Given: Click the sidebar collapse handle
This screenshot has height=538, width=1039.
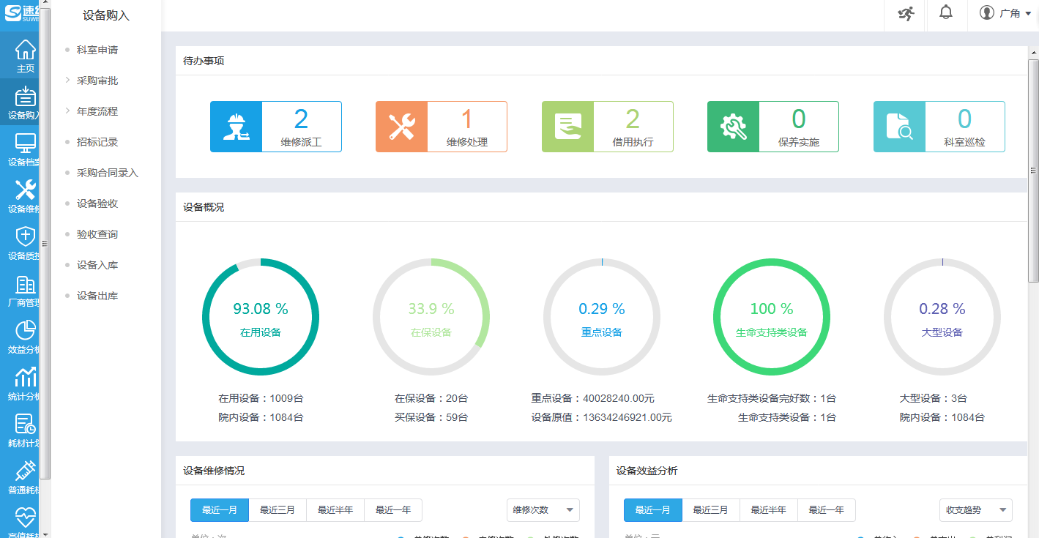Looking at the screenshot, I should point(45,243).
